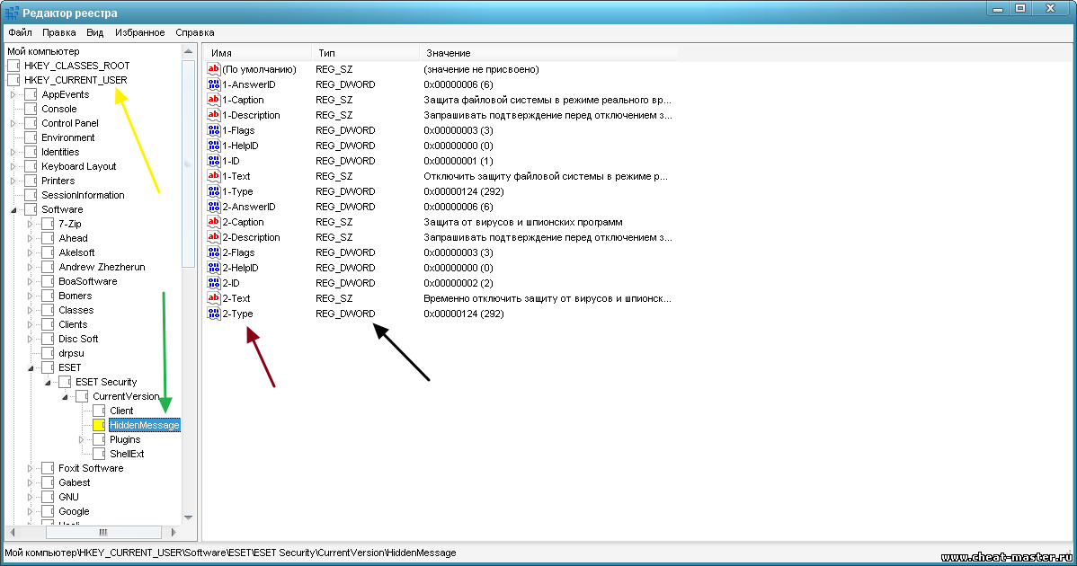Click the string icon beside 2-Description
Screen dimensions: 1077x566
214,237
